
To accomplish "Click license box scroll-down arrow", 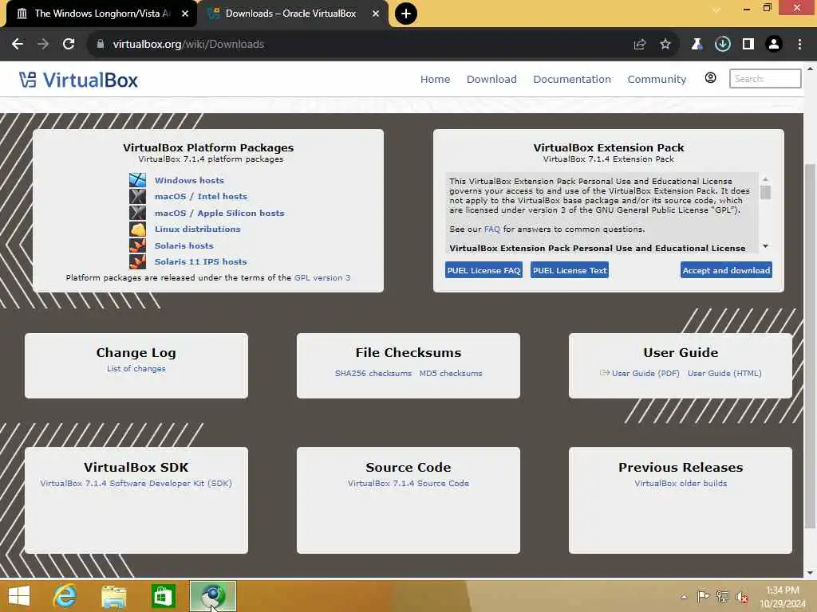I will pos(765,246).
